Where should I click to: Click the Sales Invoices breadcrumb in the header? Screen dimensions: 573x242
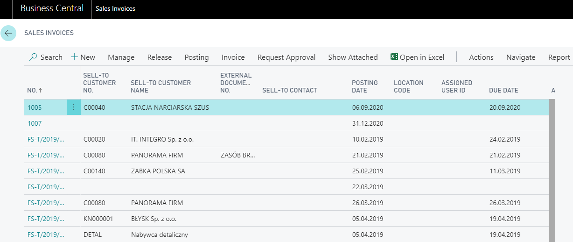click(115, 8)
